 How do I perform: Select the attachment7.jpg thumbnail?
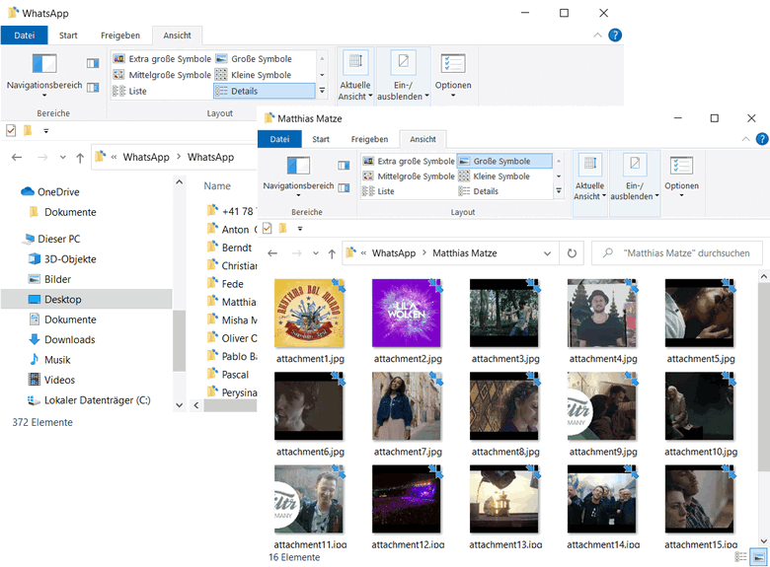406,405
